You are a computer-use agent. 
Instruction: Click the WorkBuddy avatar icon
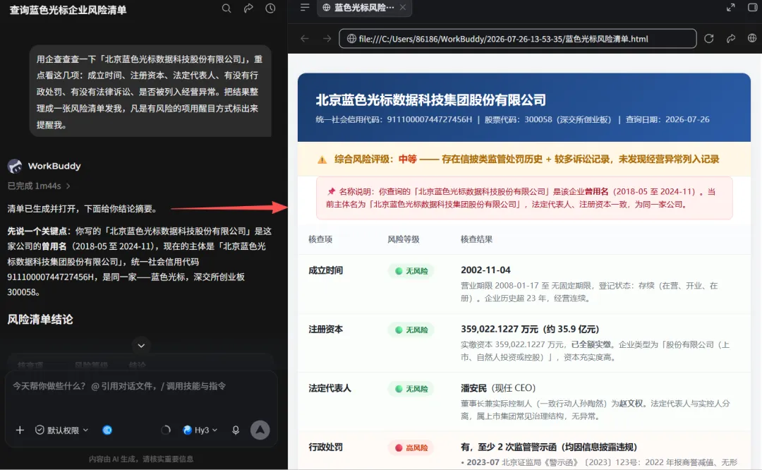15,167
